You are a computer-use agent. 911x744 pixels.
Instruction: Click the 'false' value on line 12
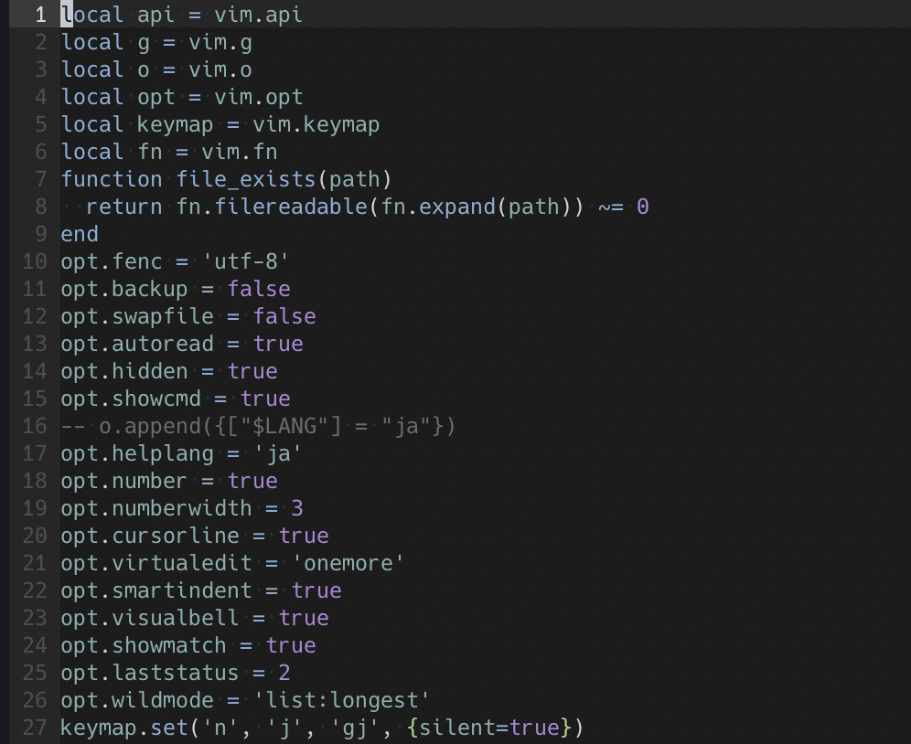click(284, 316)
